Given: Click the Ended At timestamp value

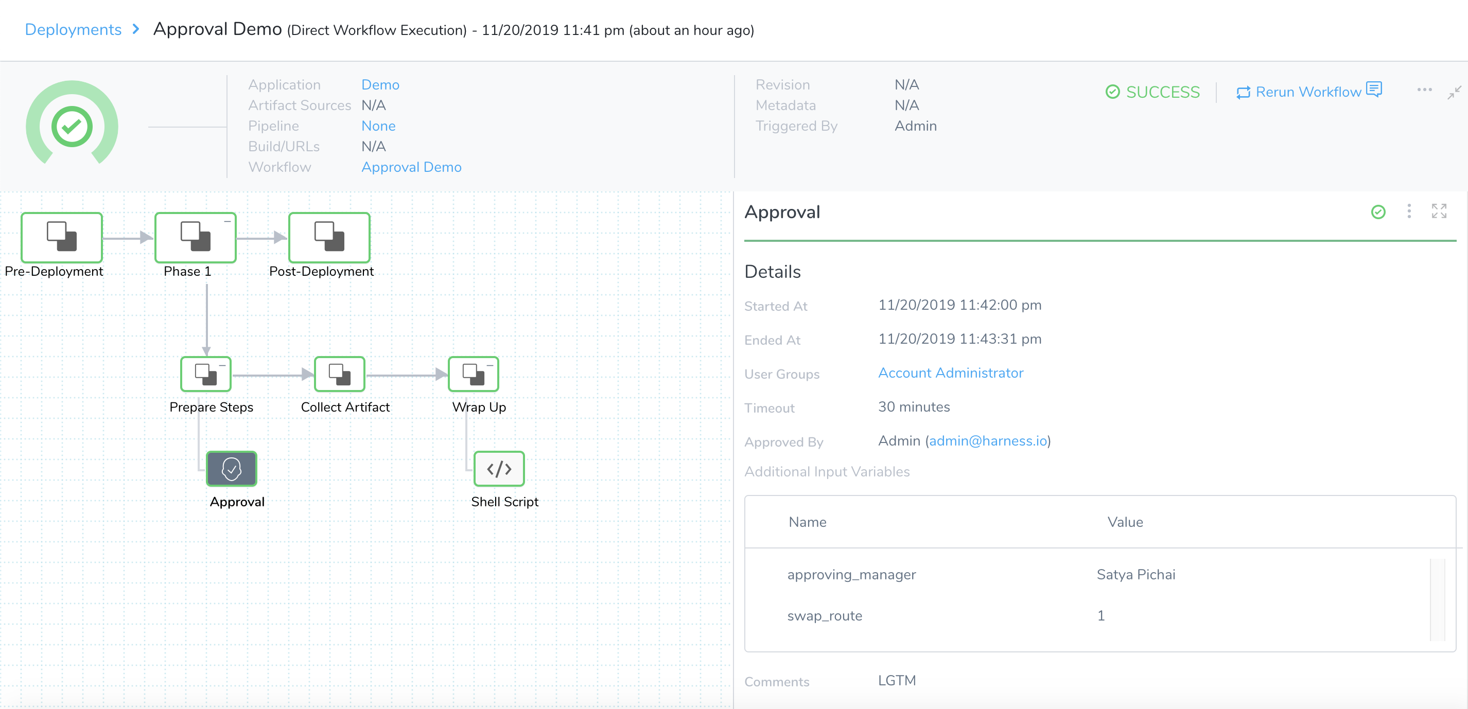Looking at the screenshot, I should tap(959, 339).
